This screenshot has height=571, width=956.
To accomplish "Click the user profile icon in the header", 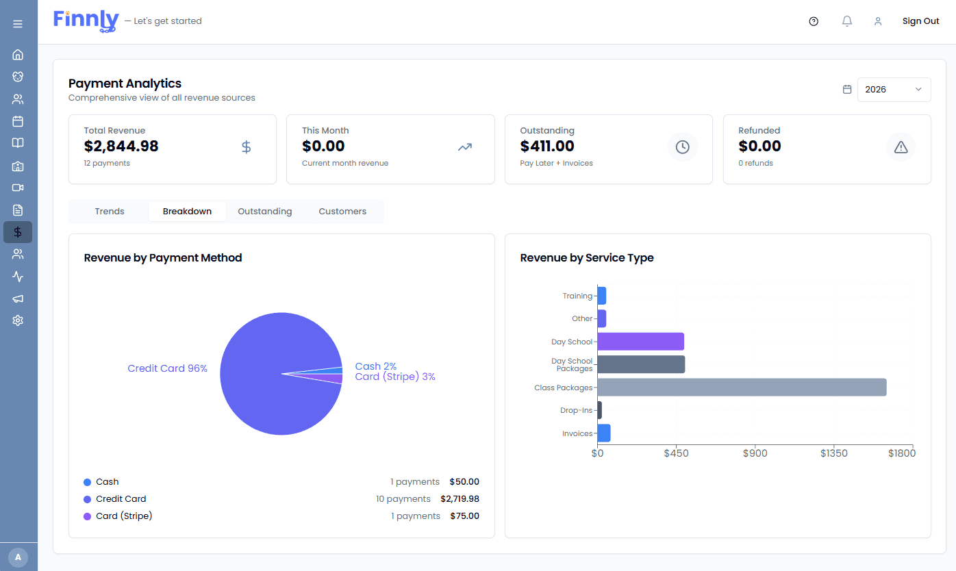I will click(878, 21).
